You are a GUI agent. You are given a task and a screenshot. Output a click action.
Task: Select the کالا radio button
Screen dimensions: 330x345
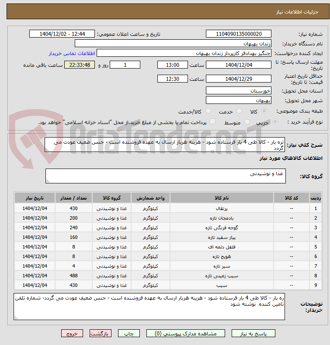[264, 111]
